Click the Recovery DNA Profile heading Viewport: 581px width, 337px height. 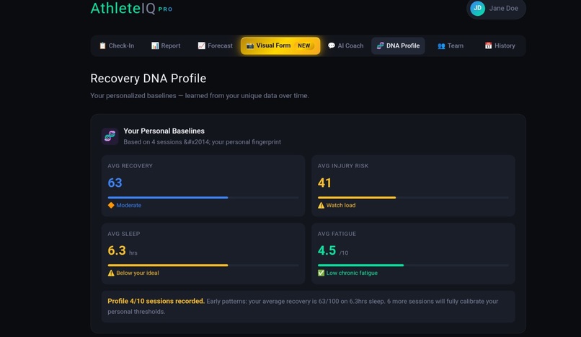(x=148, y=78)
